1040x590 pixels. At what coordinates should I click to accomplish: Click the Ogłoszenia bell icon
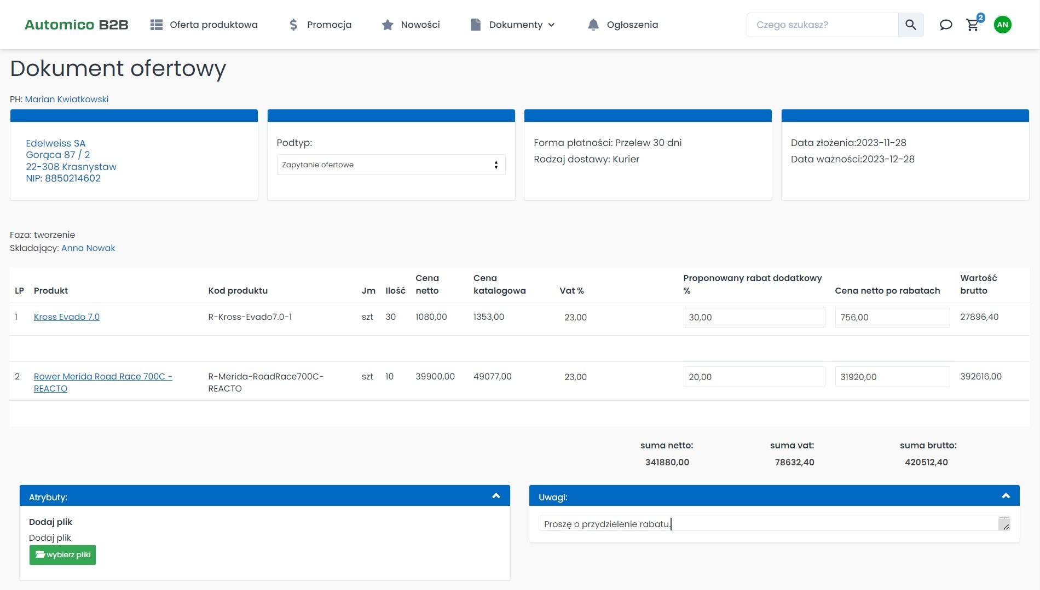tap(593, 25)
